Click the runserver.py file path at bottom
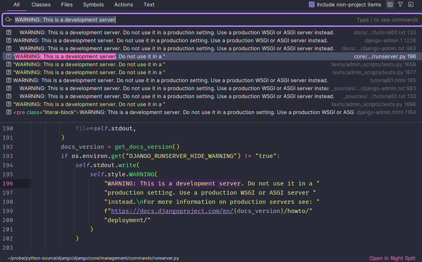 pos(93,258)
